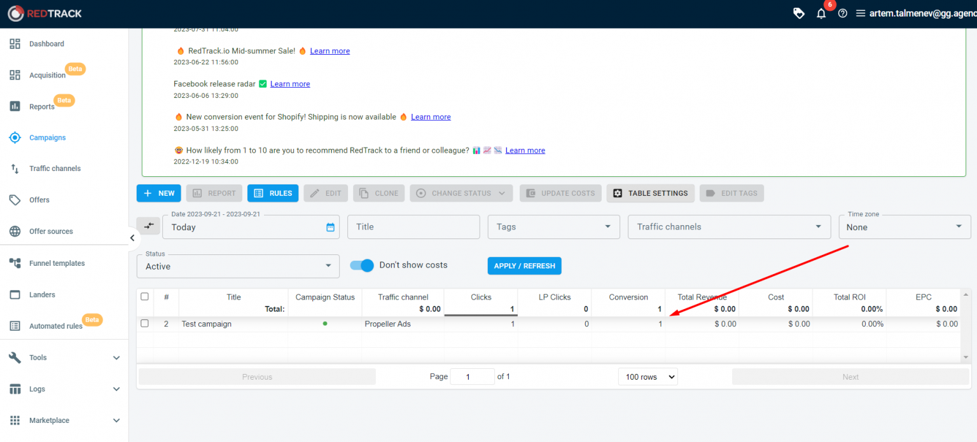Check the Test campaign row checkbox
977x442 pixels.
pos(144,323)
